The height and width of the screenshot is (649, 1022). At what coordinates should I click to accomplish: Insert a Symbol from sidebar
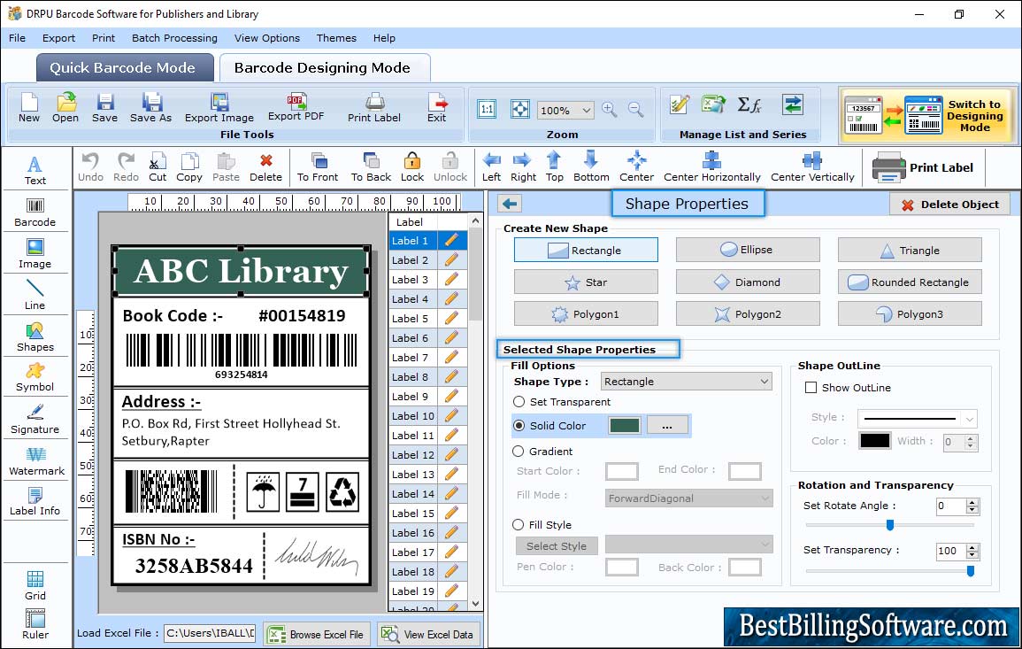tap(35, 378)
